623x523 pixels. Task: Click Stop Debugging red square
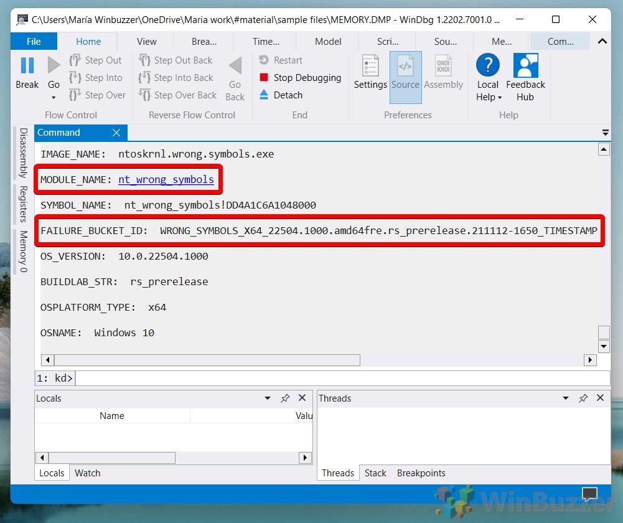264,77
